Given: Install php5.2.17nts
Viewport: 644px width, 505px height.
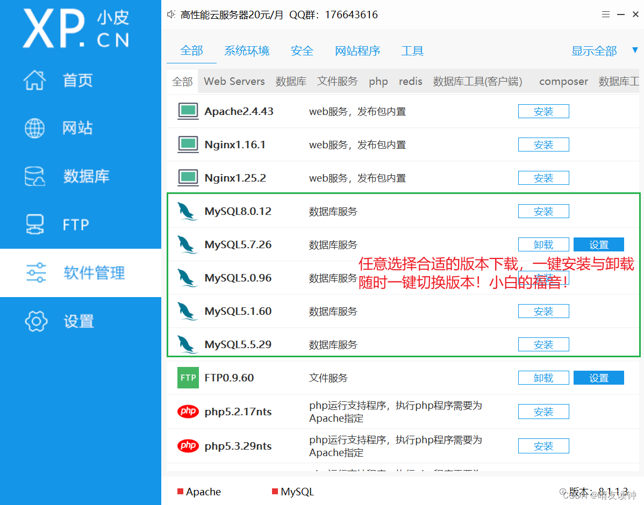Looking at the screenshot, I should (x=543, y=412).
